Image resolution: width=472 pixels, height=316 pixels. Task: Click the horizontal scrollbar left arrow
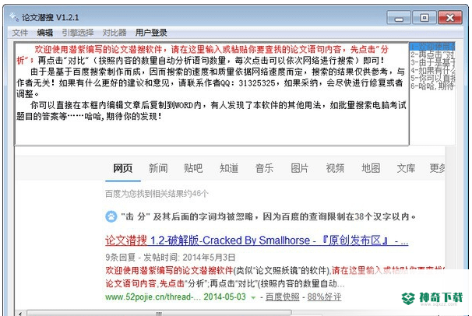pos(20,314)
